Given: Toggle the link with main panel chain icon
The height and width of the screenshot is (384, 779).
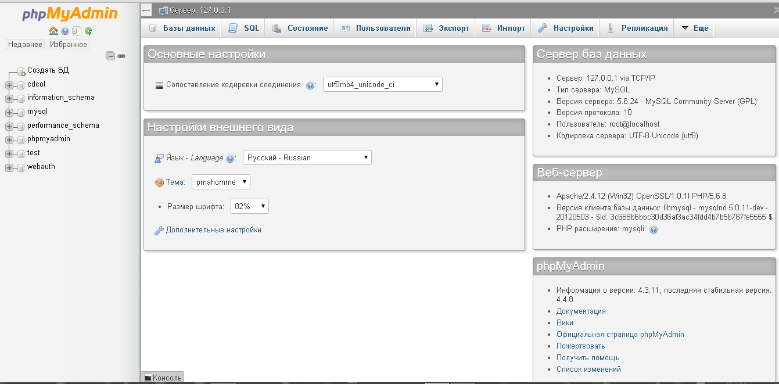Looking at the screenshot, I should pos(121,56).
